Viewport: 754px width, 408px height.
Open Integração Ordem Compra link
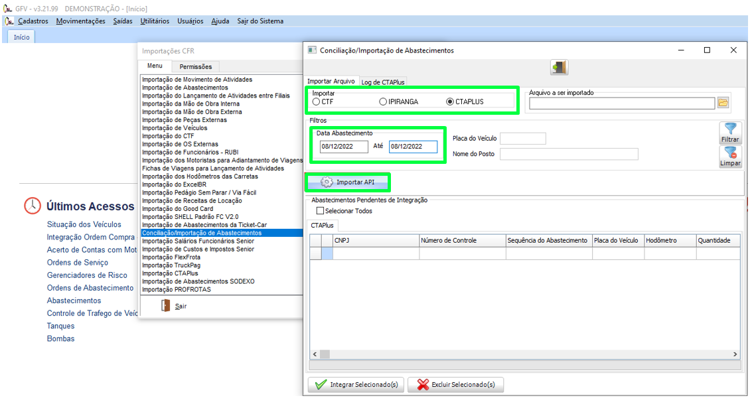(91, 237)
